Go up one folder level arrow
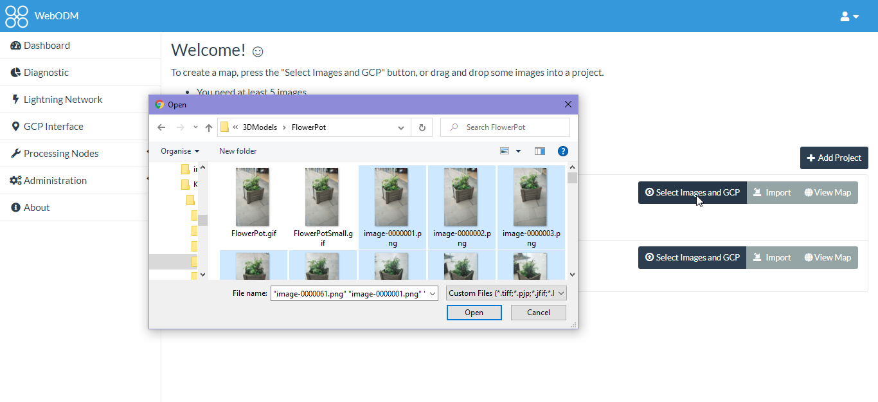This screenshot has width=878, height=402. [x=208, y=127]
